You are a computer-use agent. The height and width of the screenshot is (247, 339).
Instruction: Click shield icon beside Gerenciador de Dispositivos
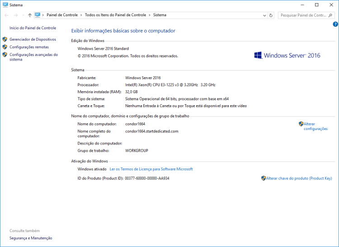(x=5, y=39)
